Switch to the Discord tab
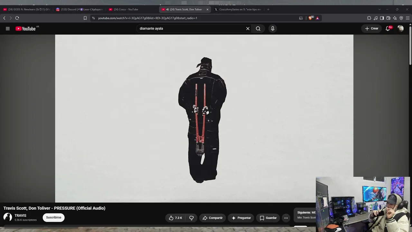 (79, 9)
